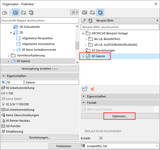Open the 'Beispiel BIMx' set dropdown
The image size is (160, 150).
click(x=123, y=20)
